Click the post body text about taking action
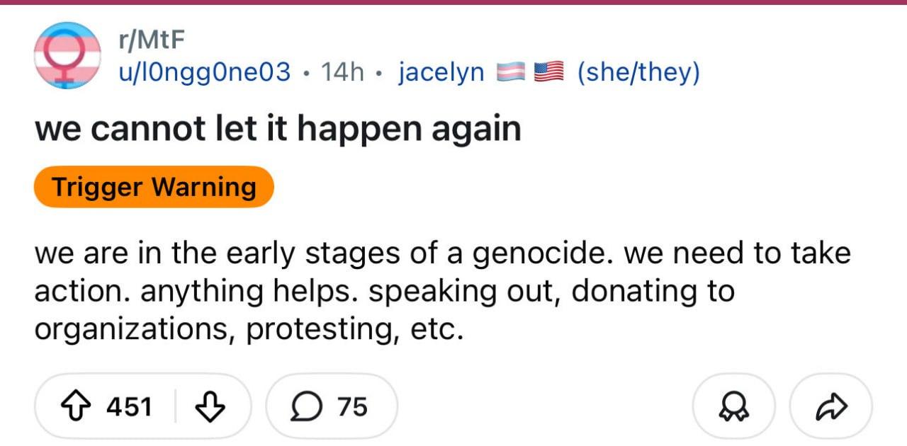This screenshot has height=446, width=907. (x=442, y=291)
